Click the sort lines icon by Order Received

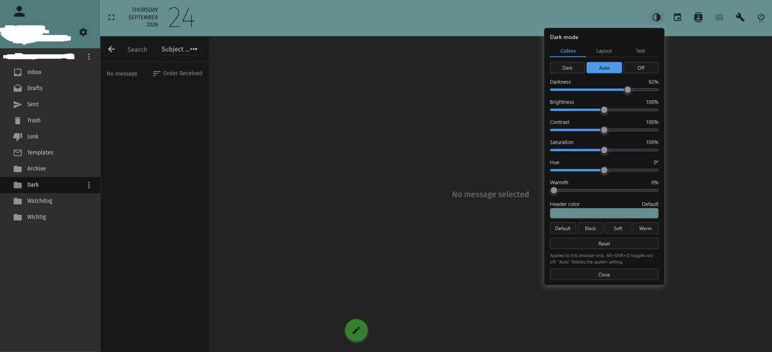[x=157, y=73]
